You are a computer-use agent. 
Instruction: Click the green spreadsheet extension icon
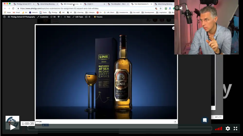(166, 8)
